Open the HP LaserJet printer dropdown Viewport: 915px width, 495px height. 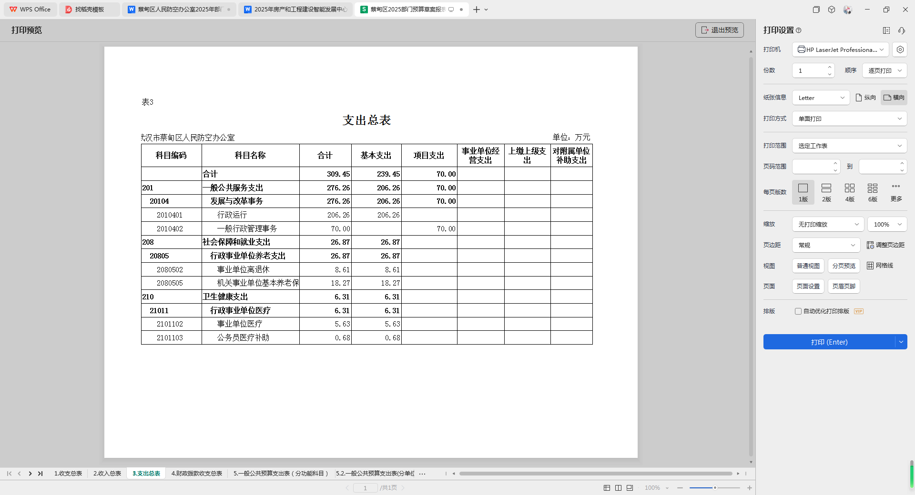[x=840, y=49]
